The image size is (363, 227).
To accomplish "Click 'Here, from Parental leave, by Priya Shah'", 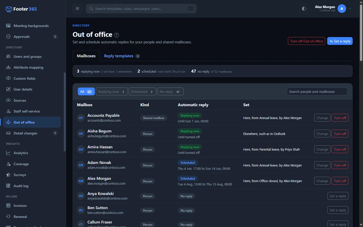I will tap(271, 149).
